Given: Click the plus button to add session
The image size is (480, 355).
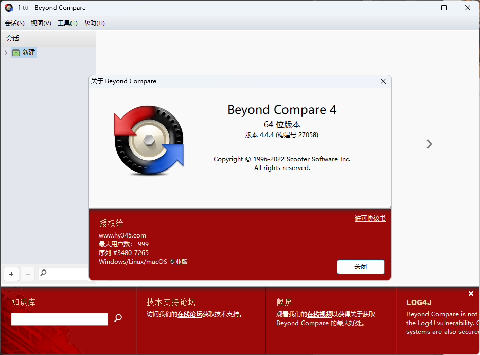Looking at the screenshot, I should pos(11,274).
